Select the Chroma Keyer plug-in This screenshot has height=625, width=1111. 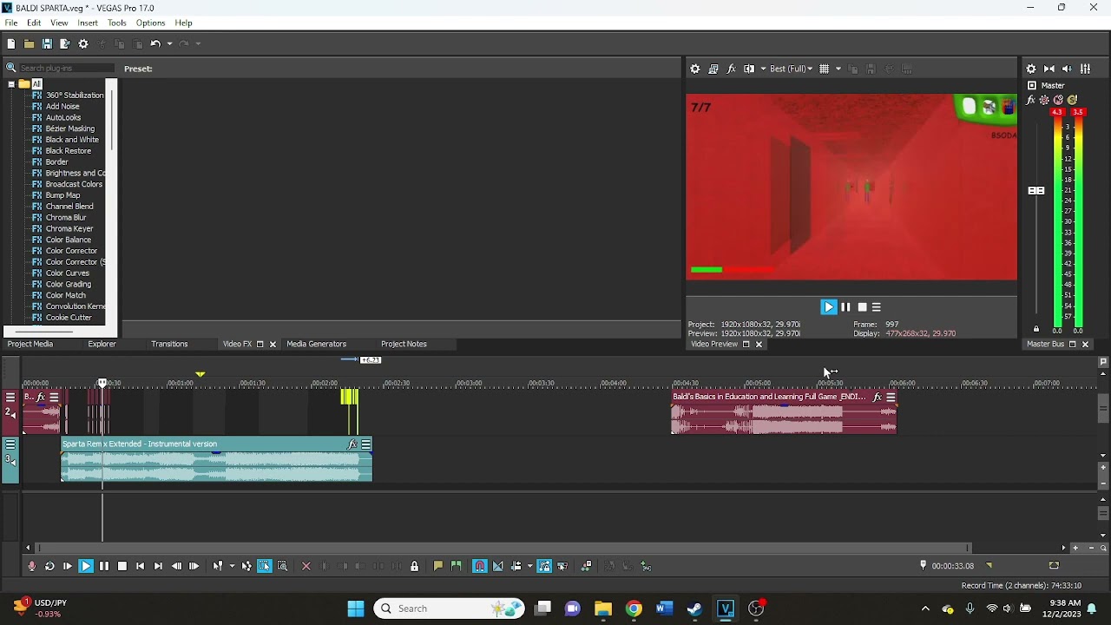69,228
